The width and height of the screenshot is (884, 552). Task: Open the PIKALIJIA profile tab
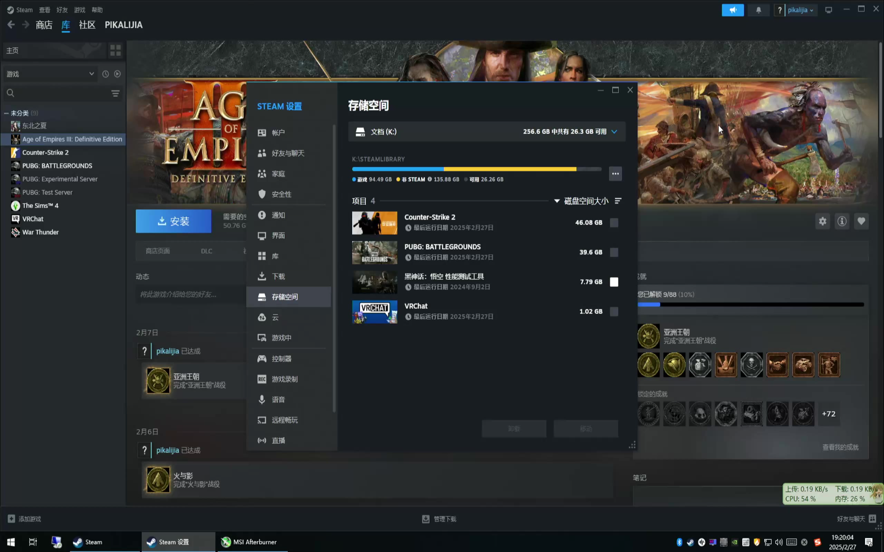tap(124, 25)
